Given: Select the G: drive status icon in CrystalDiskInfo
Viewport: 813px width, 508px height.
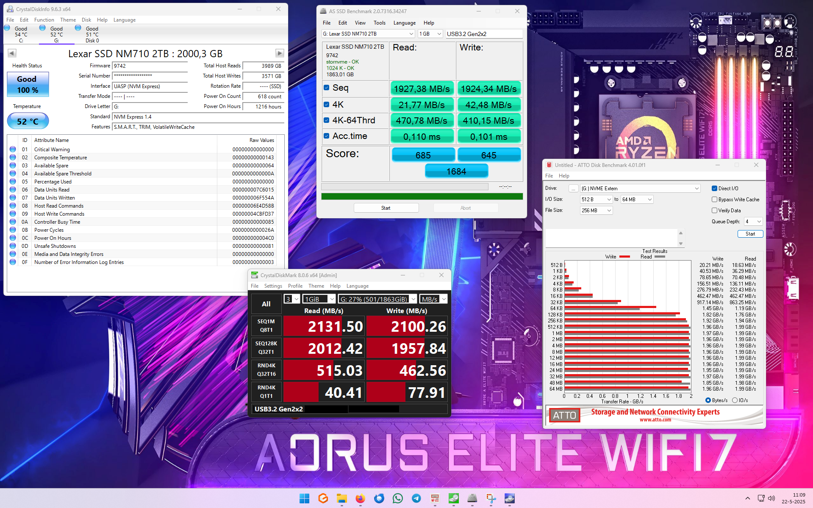Looking at the screenshot, I should (x=42, y=28).
